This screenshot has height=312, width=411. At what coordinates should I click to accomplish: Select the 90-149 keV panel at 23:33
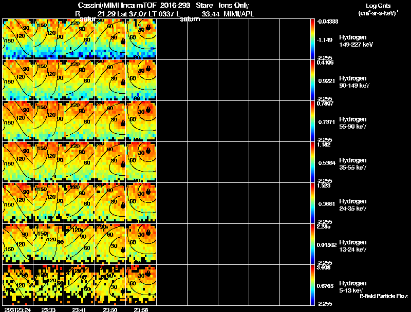pyautogui.click(x=48, y=80)
